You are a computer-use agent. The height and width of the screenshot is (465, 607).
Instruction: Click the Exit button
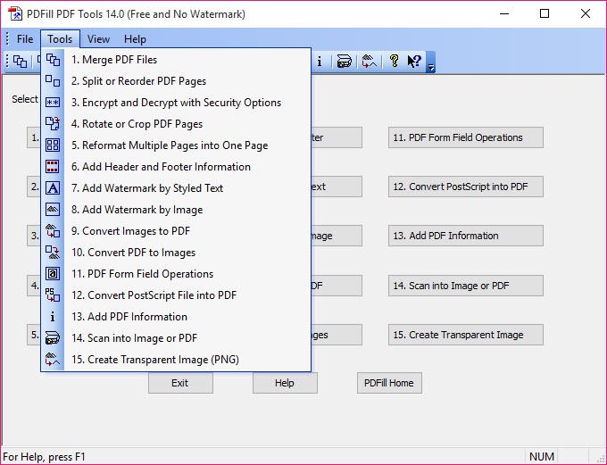[x=180, y=383]
